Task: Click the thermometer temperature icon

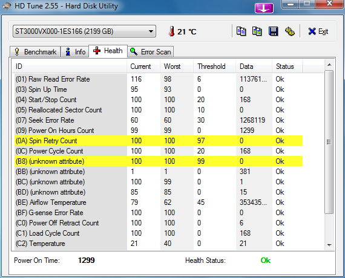Action: 172,31
